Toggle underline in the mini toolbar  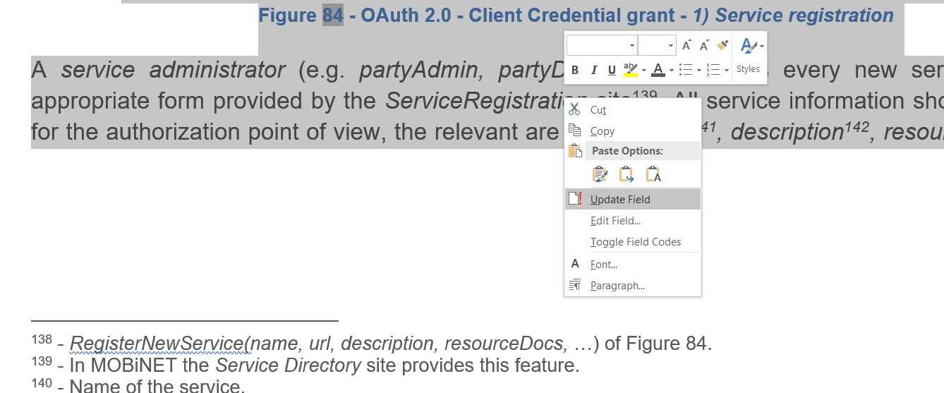point(611,70)
